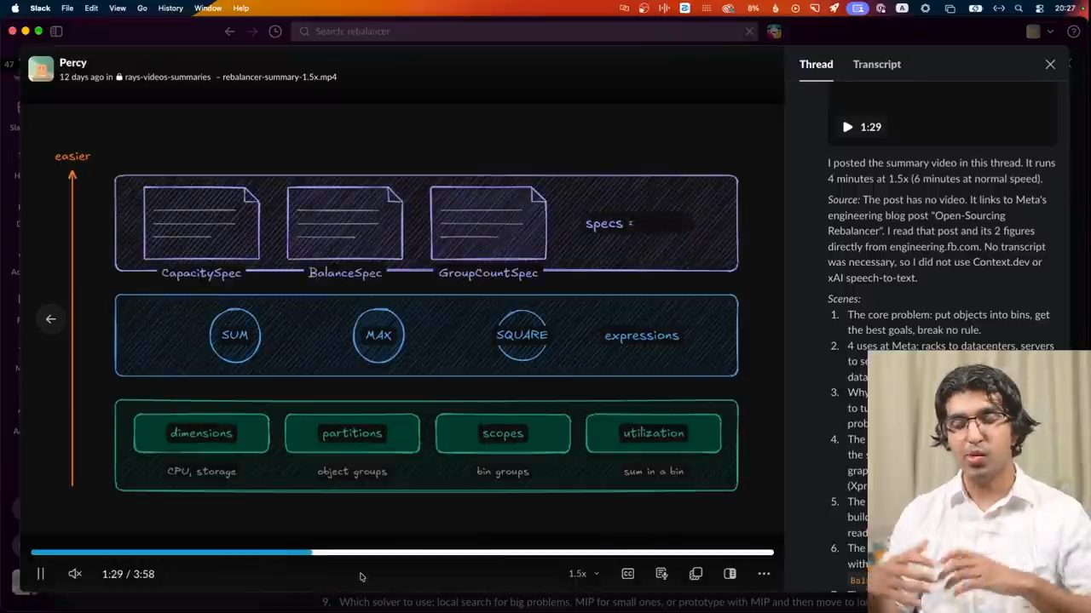The width and height of the screenshot is (1091, 613).
Task: Toggle picture-in-picture pop-out icon
Action: point(696,574)
